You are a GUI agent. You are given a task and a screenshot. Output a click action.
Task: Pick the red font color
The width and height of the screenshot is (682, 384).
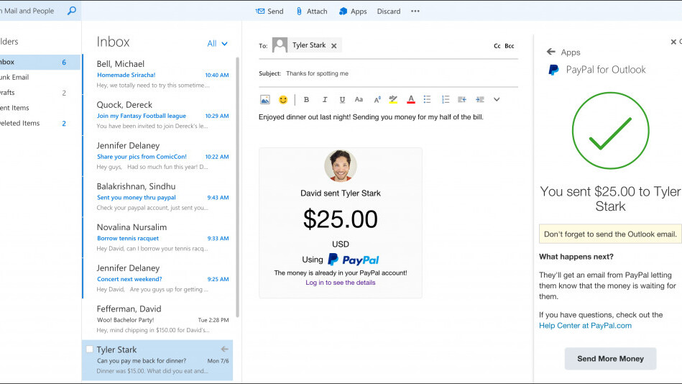pyautogui.click(x=411, y=99)
